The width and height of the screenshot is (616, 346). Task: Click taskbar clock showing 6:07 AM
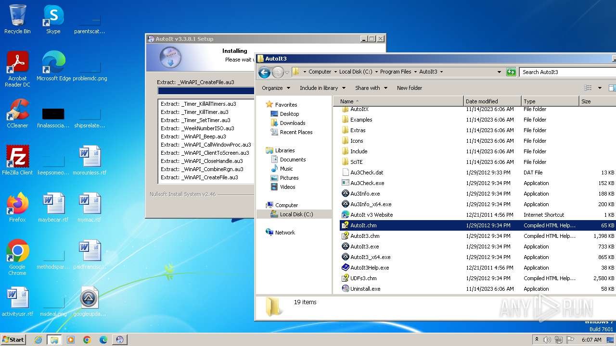(591, 340)
